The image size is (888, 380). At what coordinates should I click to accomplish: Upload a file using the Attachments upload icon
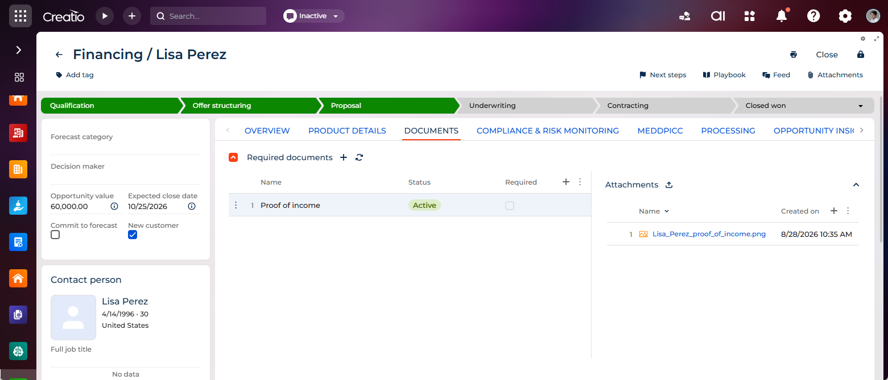[669, 185]
